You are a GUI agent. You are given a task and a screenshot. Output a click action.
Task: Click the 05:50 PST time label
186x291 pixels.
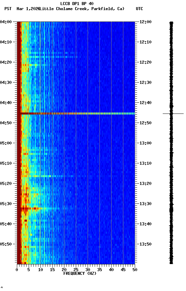[6, 244]
